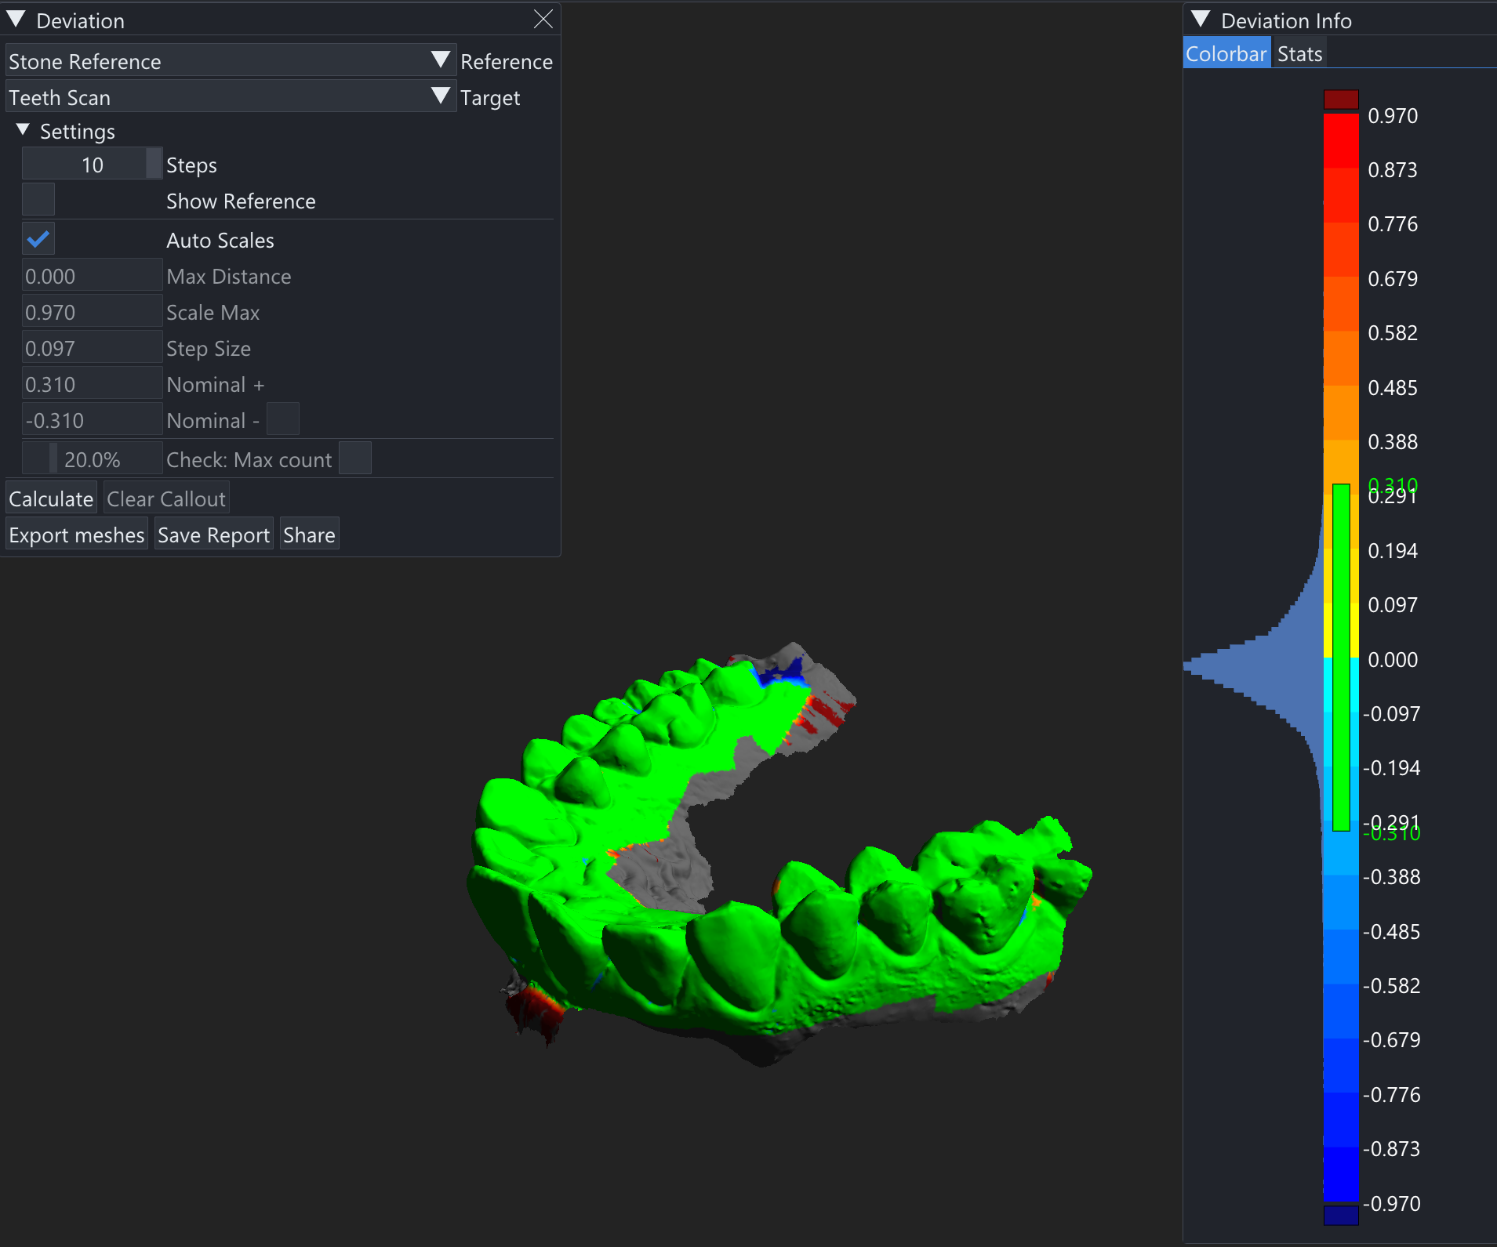This screenshot has width=1497, height=1247.
Task: Switch to the Stats tab
Action: (1299, 54)
